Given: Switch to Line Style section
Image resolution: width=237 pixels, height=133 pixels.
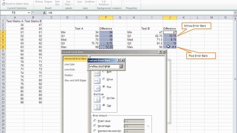Looking at the screenshot, I should 69,70.
